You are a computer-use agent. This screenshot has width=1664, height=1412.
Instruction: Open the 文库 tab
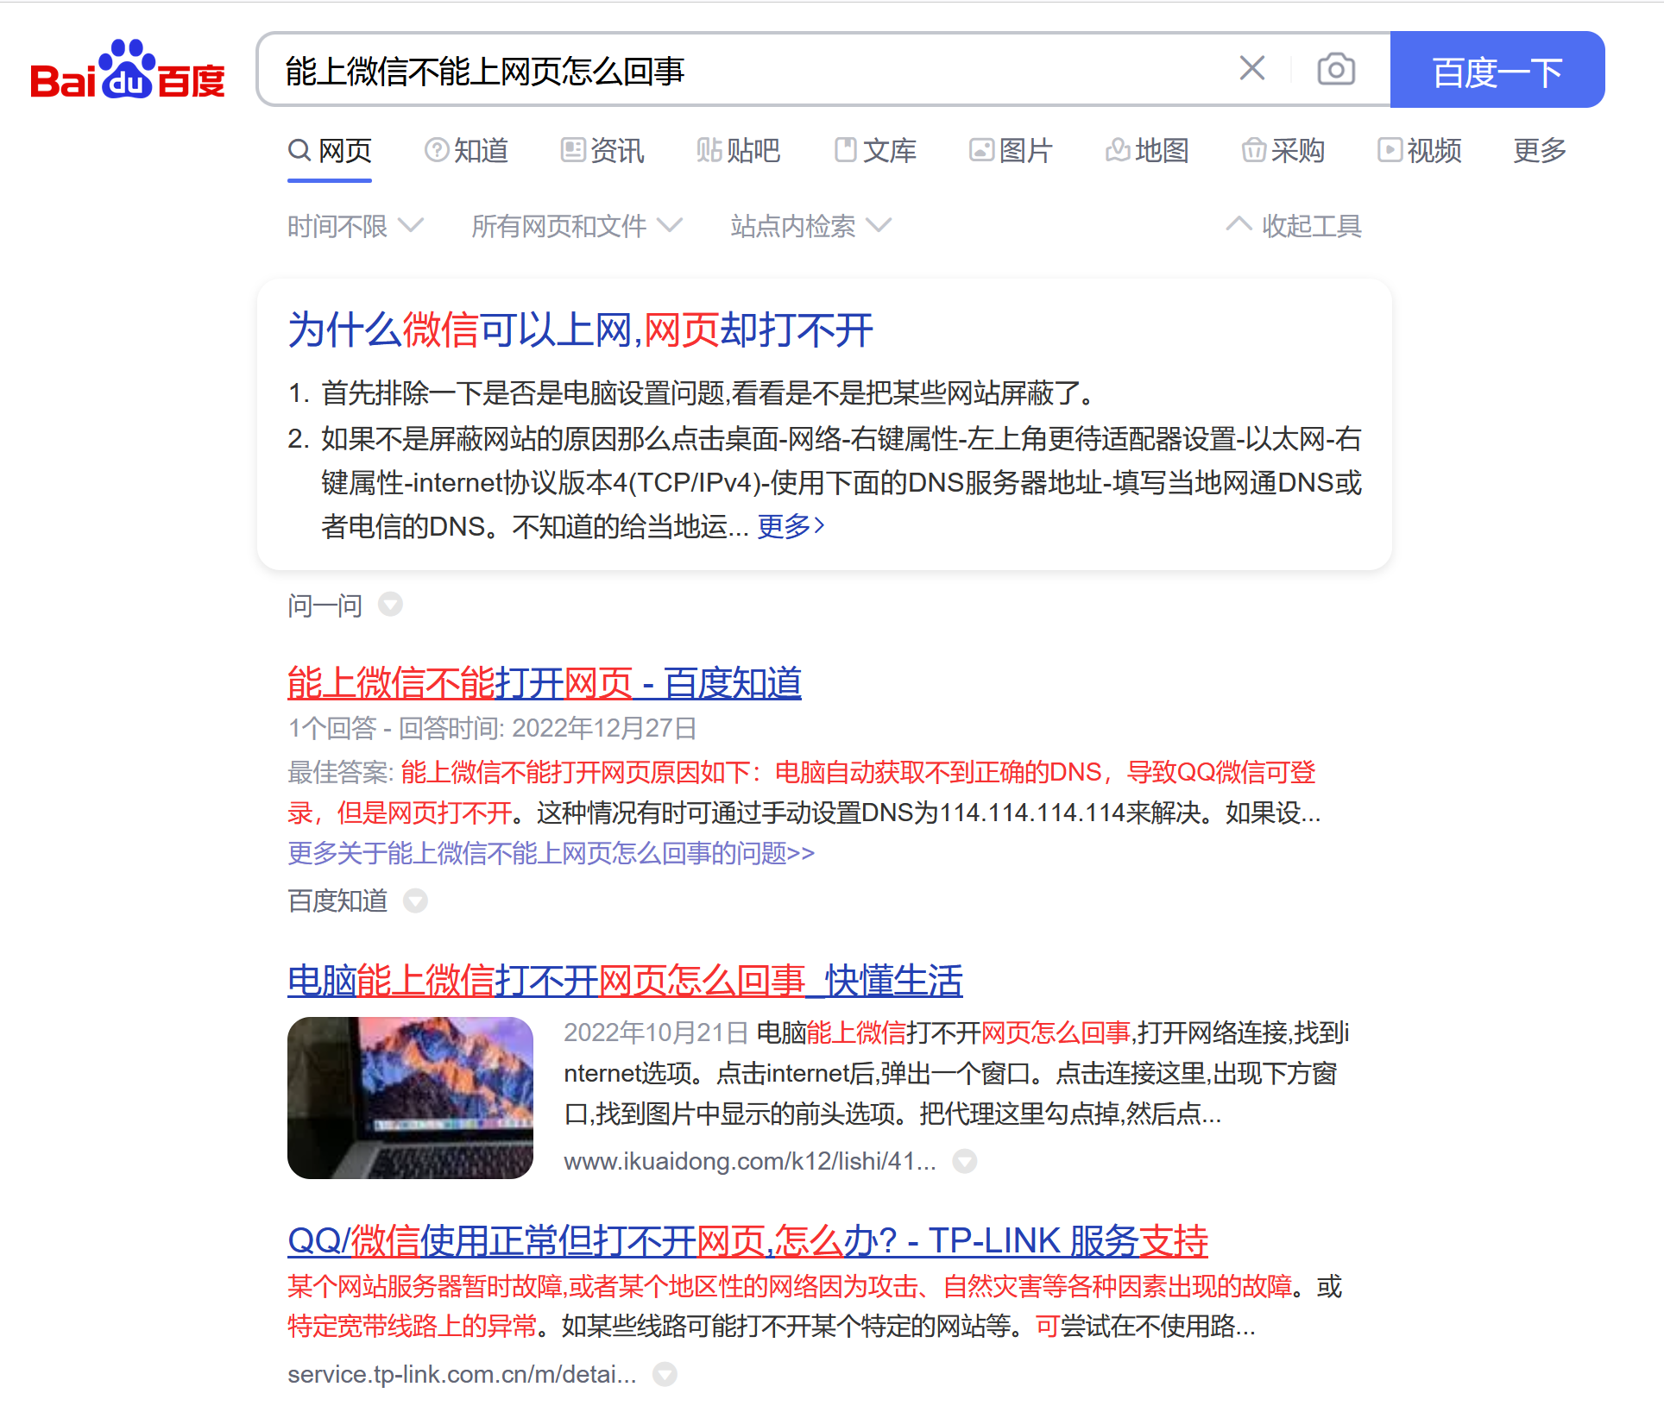[x=875, y=151]
